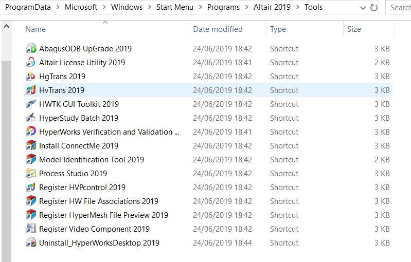Click the scrollbar up arrow in navigation pane
The width and height of the screenshot is (411, 262).
(7, 26)
